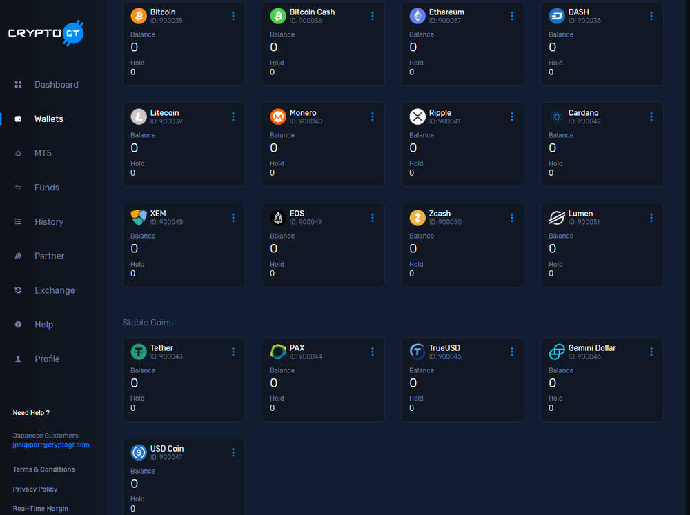Click the XEM coin icon
Image resolution: width=690 pixels, height=515 pixels.
click(x=139, y=217)
